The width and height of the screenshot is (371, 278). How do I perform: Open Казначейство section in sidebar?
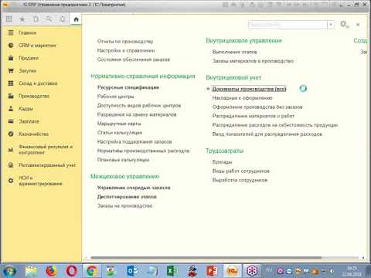click(33, 134)
